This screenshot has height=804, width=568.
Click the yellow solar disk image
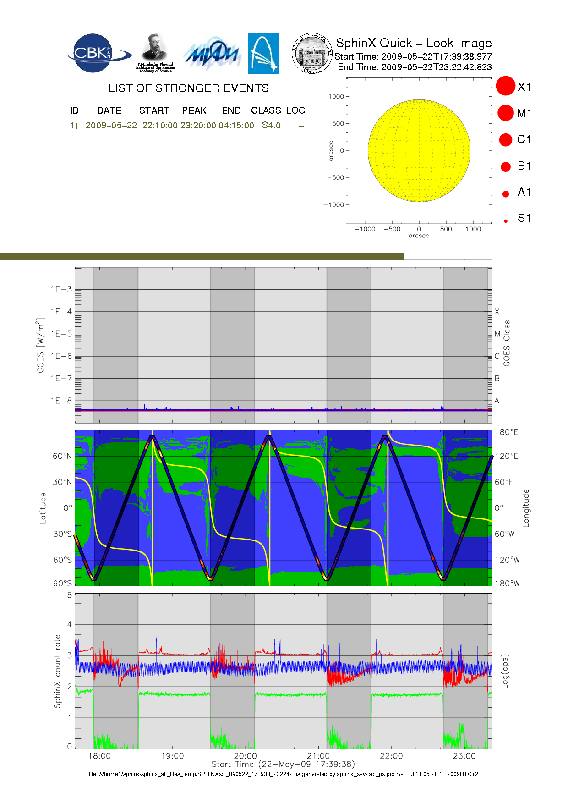(419, 150)
